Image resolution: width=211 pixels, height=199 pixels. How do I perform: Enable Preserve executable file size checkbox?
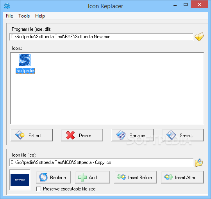[x=38, y=189]
